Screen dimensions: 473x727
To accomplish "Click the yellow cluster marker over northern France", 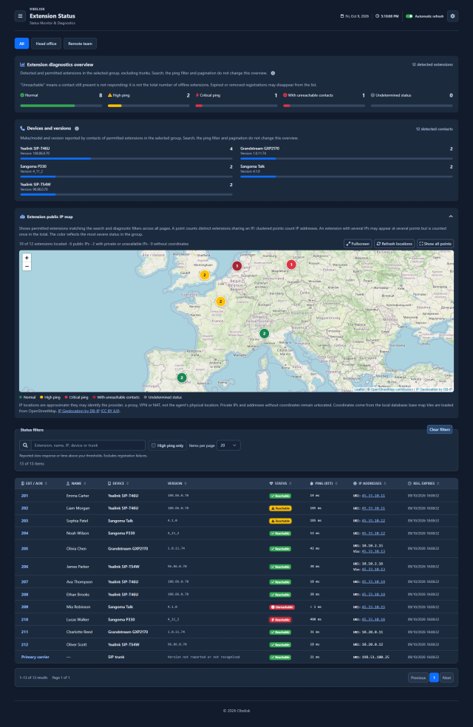I will point(221,301).
